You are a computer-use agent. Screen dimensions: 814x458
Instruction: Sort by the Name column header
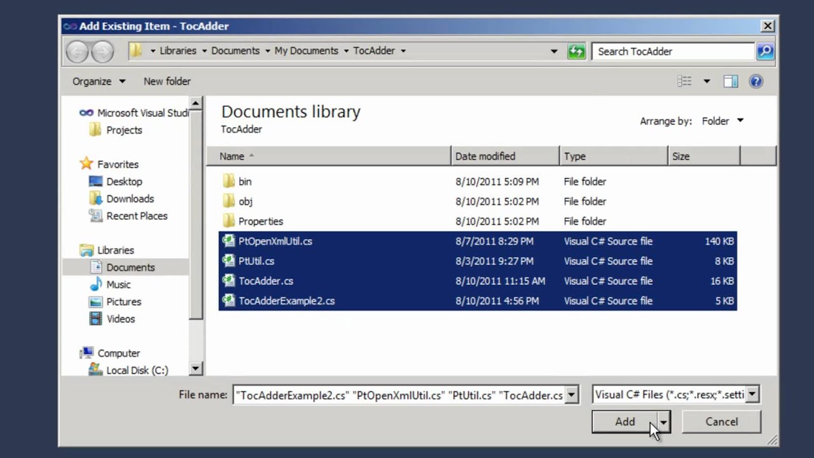click(x=329, y=156)
